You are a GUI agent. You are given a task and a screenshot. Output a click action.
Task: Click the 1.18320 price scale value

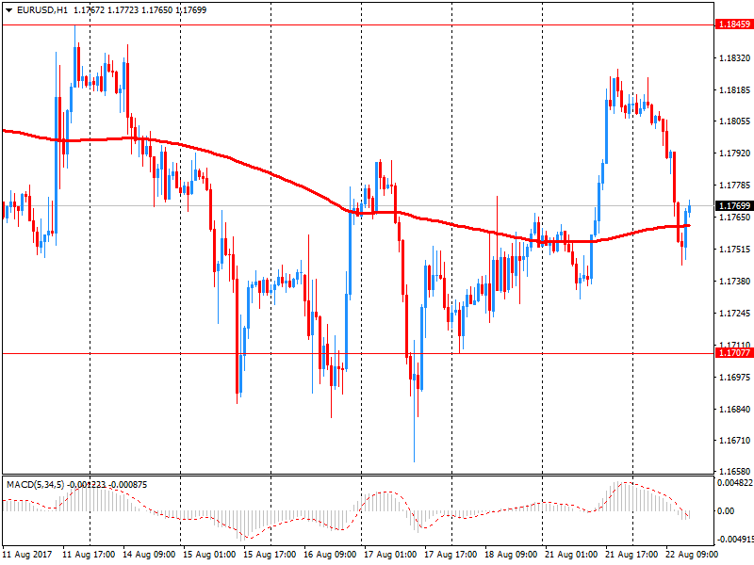click(734, 57)
